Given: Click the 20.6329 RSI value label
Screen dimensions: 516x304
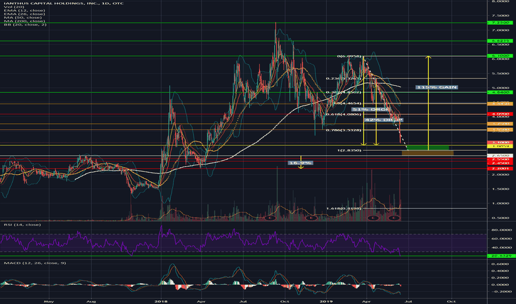Looking at the screenshot, I should pyautogui.click(x=500, y=256).
